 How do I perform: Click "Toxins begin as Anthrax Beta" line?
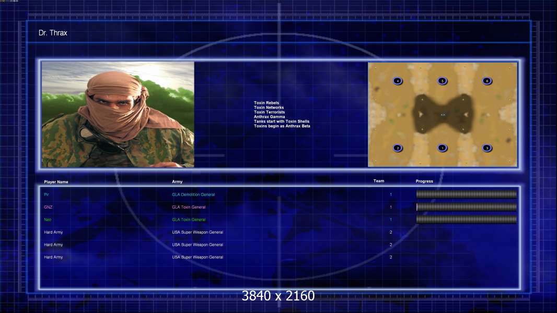(282, 126)
